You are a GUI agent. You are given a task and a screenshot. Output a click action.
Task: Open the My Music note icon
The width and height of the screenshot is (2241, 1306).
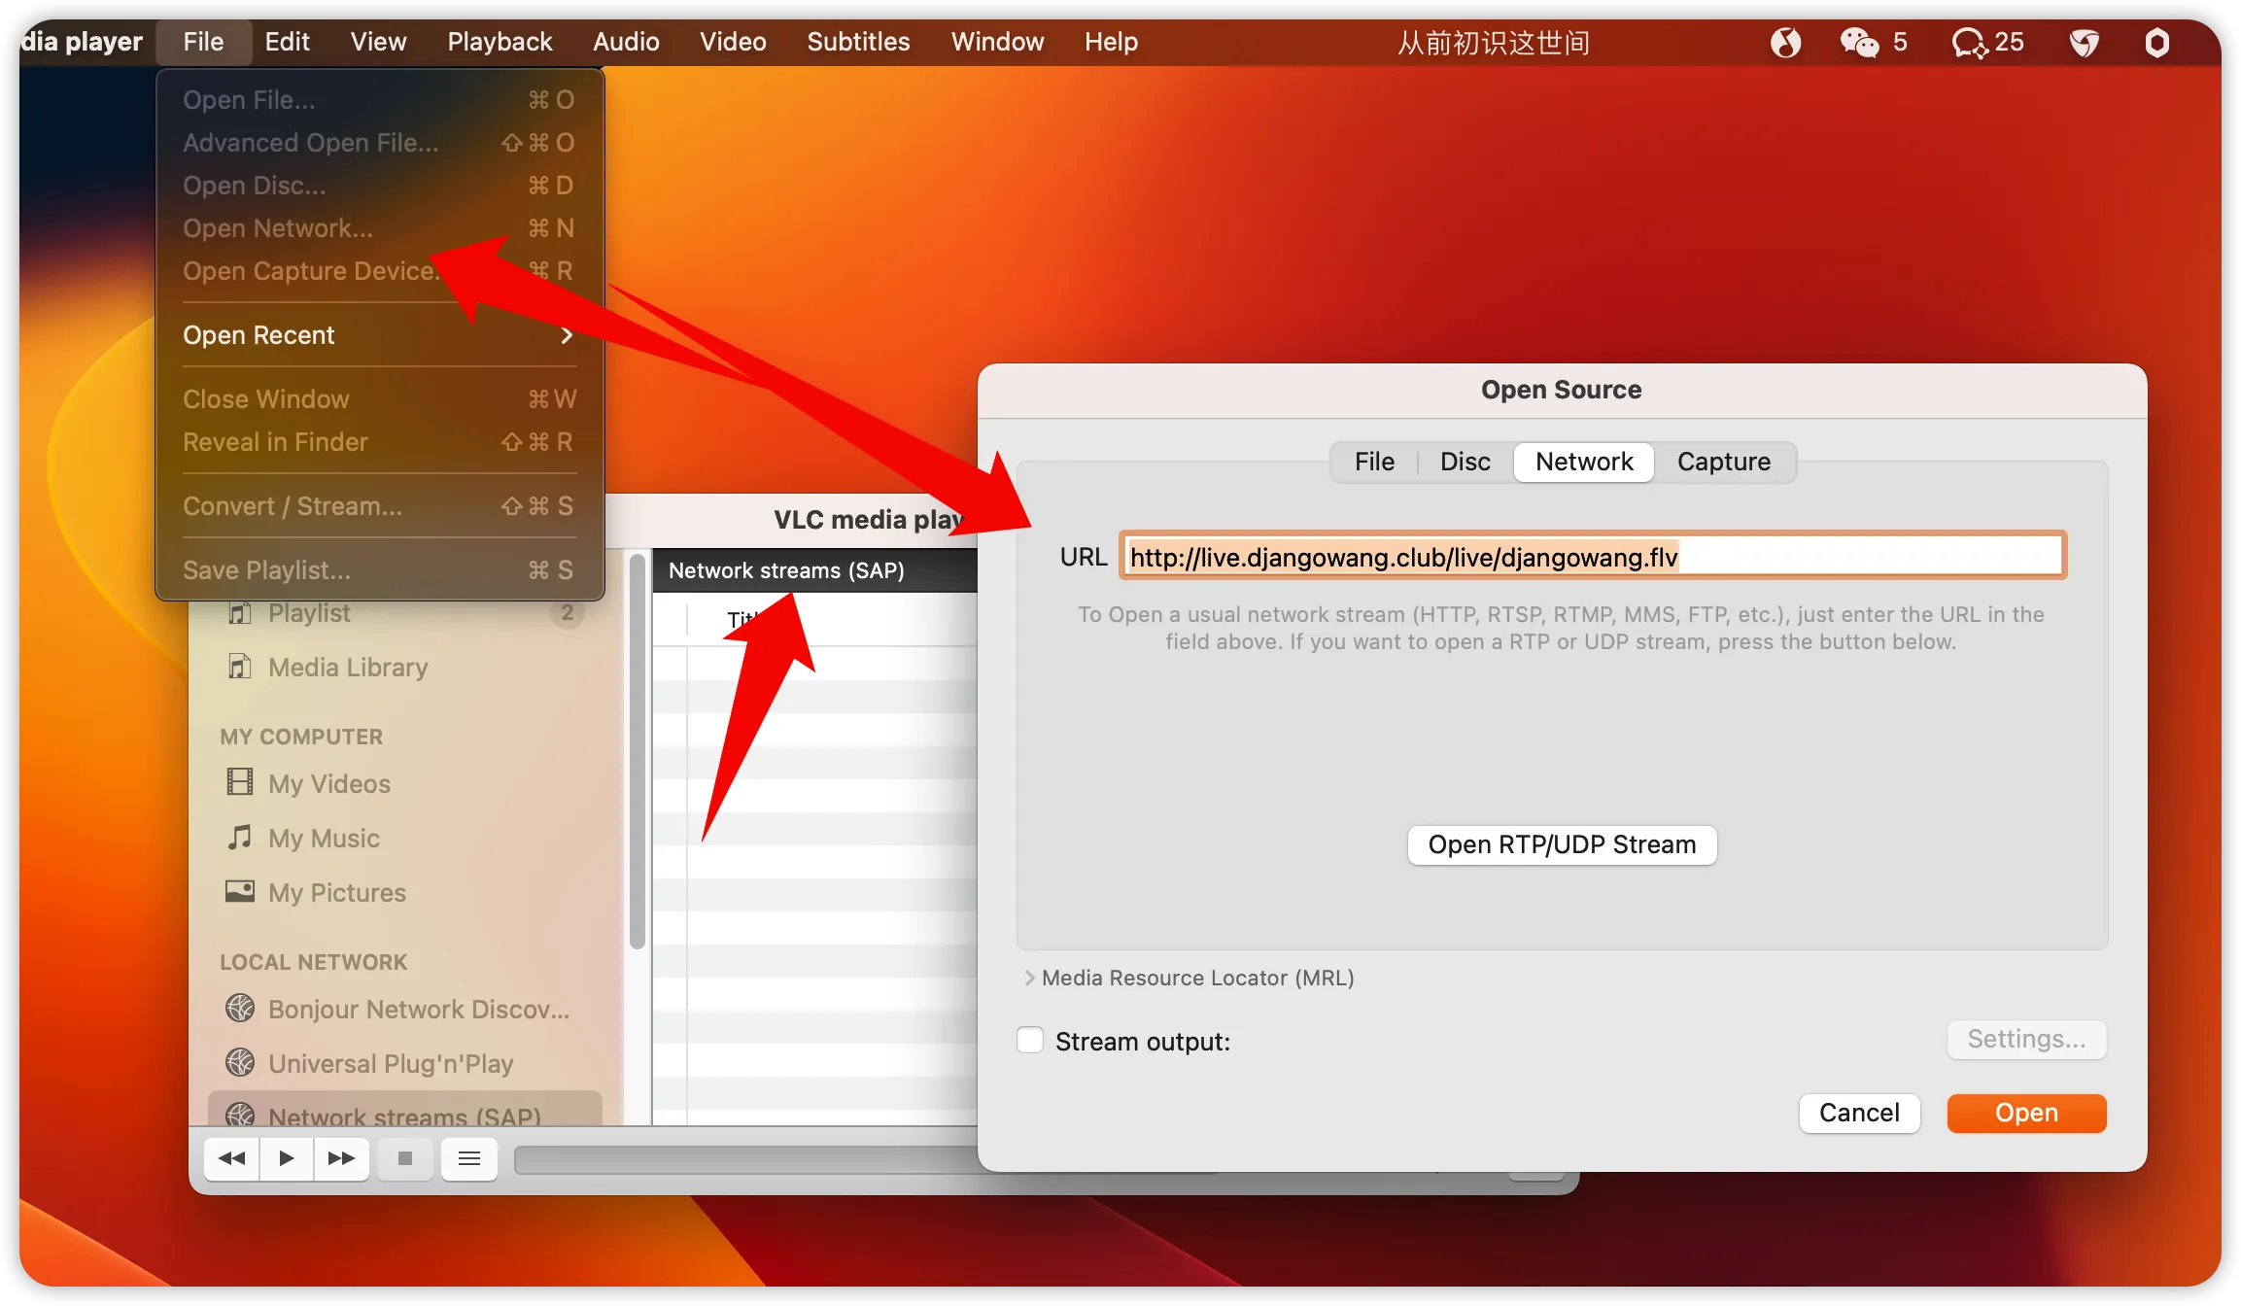(239, 837)
